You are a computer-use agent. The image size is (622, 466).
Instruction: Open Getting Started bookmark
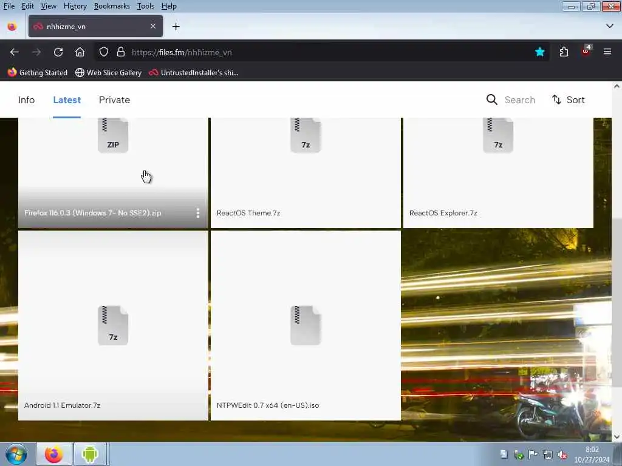coord(38,73)
